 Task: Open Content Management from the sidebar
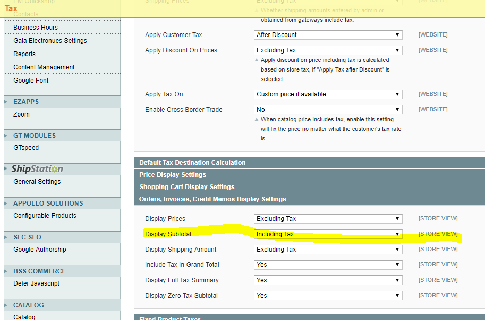[45, 67]
